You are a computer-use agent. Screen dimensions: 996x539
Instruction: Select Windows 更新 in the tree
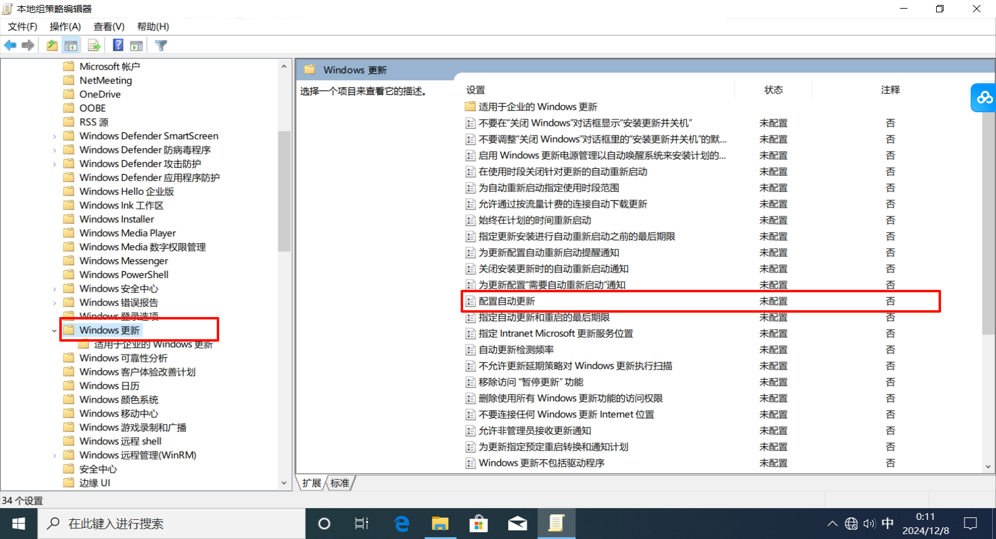[109, 331]
